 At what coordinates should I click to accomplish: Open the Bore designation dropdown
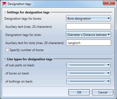tap(89, 18)
